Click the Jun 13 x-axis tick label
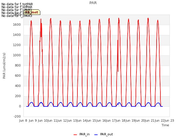This screenshot has width=187, height=140. 72,120
